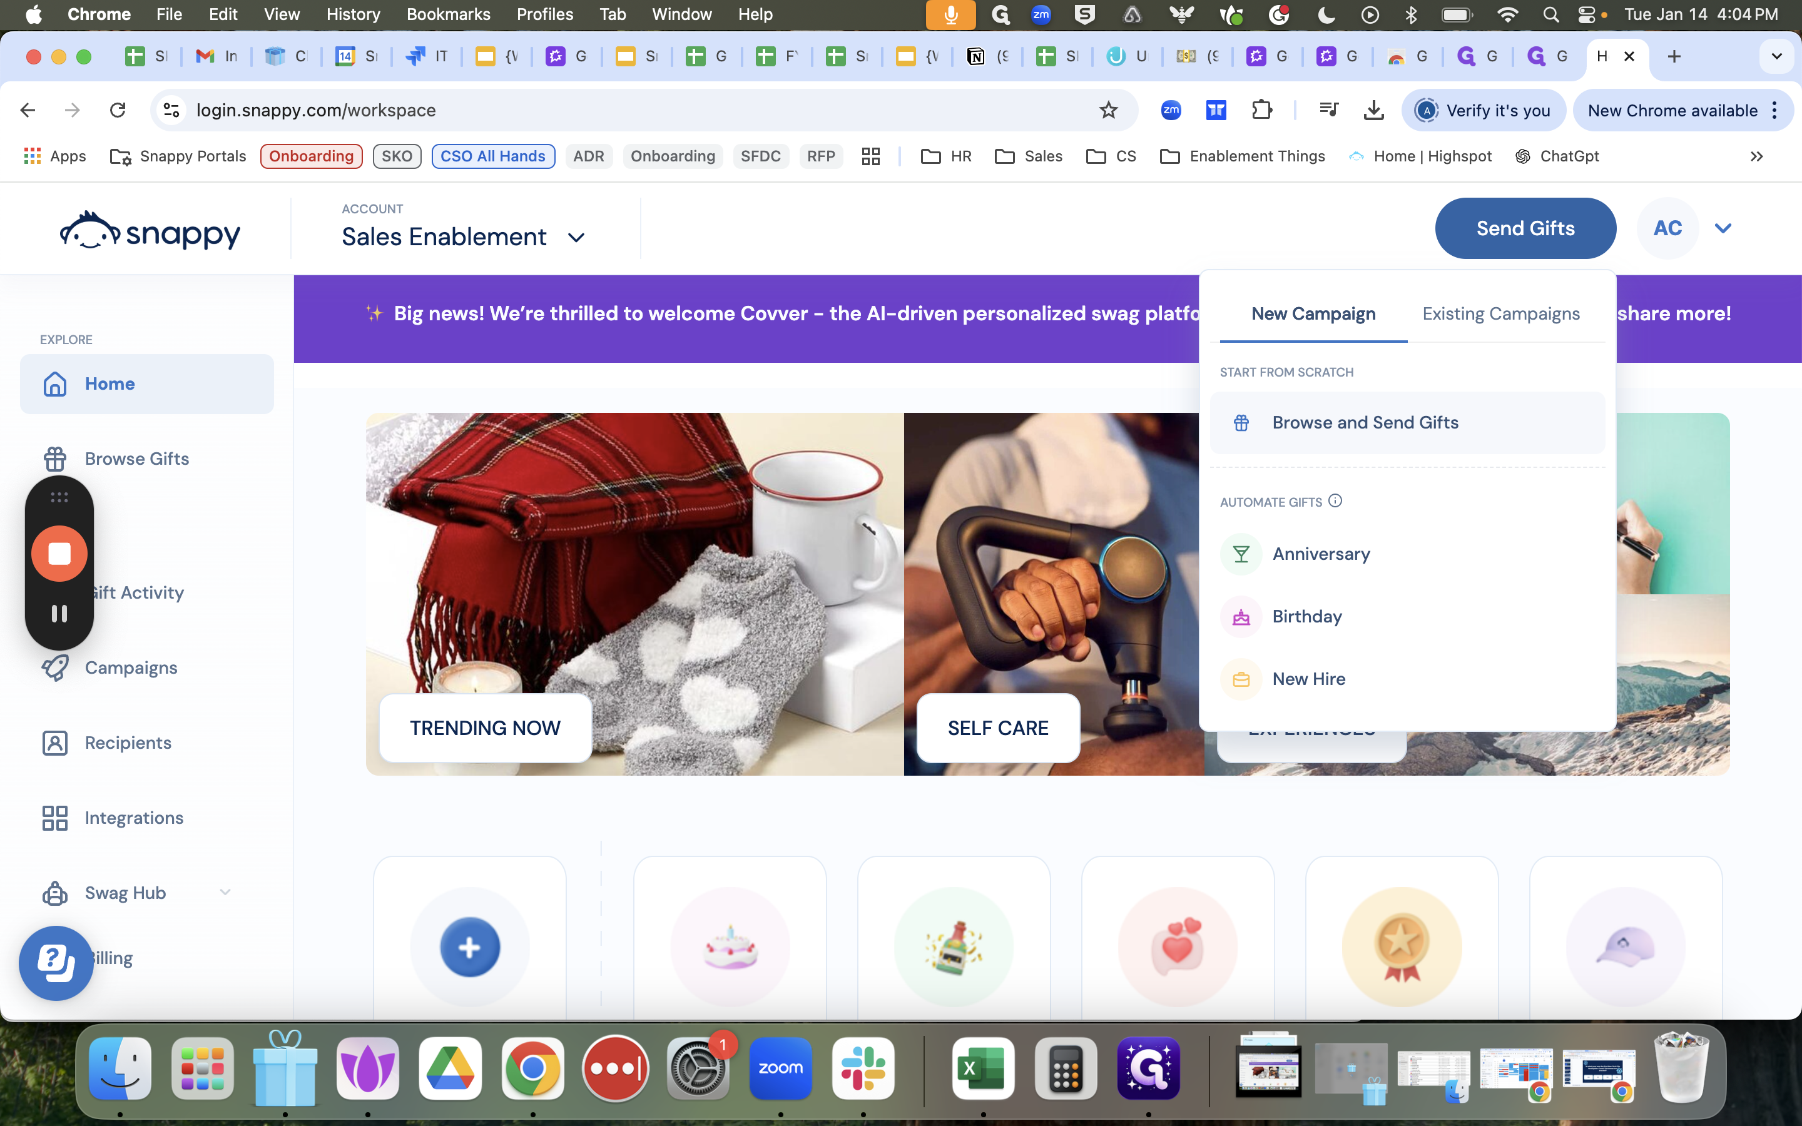Open Integrations grid icon in sidebar

coord(55,818)
